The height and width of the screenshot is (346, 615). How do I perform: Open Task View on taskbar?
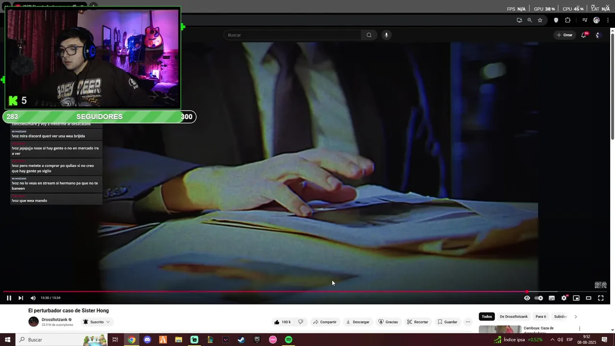point(115,340)
